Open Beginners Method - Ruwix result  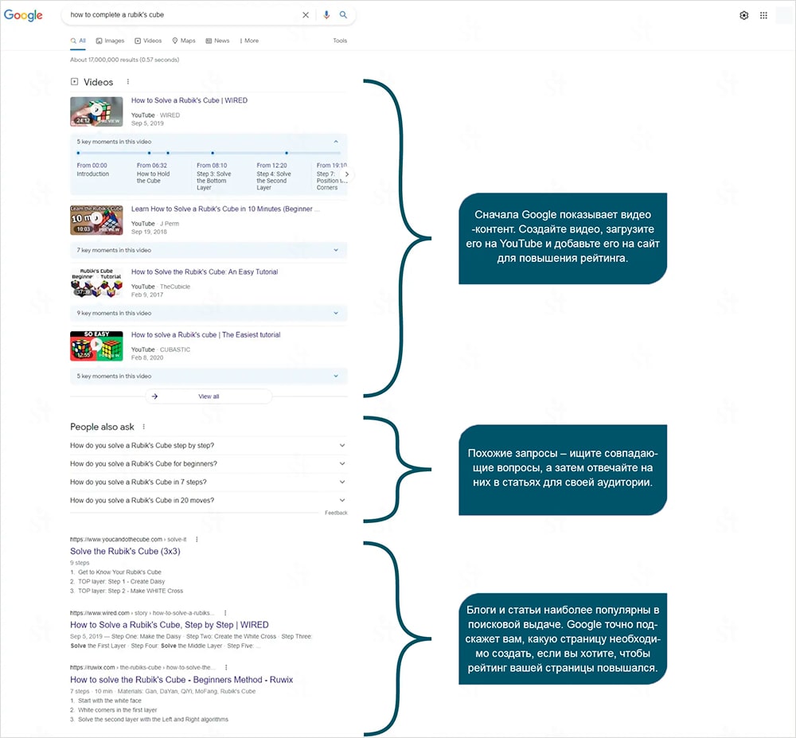(181, 680)
